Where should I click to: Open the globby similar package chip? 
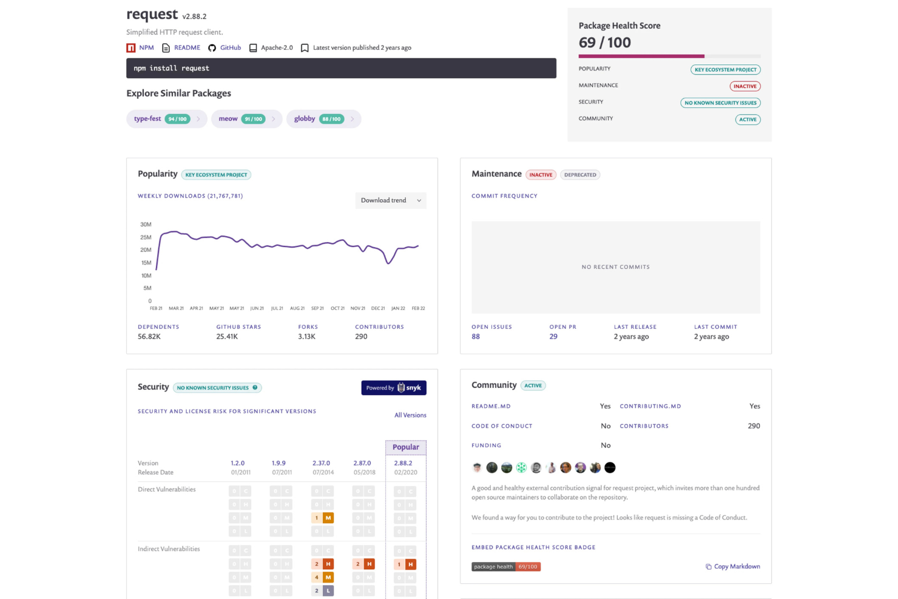323,119
